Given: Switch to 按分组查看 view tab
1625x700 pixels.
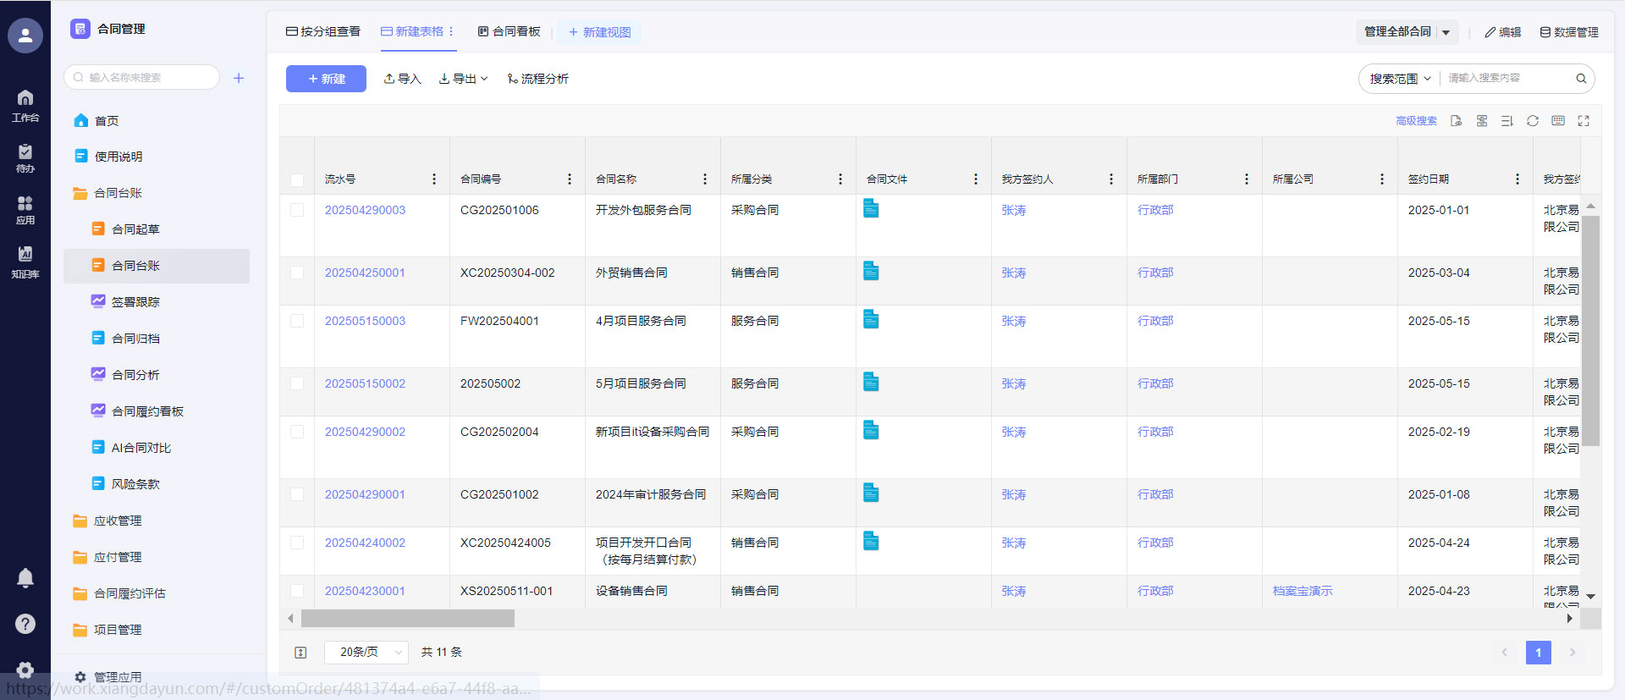Looking at the screenshot, I should click(323, 32).
